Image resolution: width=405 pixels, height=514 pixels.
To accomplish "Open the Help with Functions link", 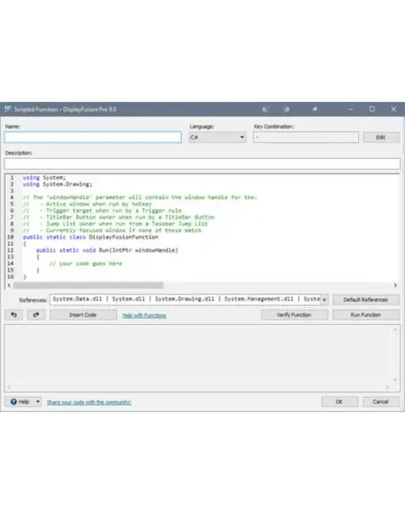I will point(144,316).
